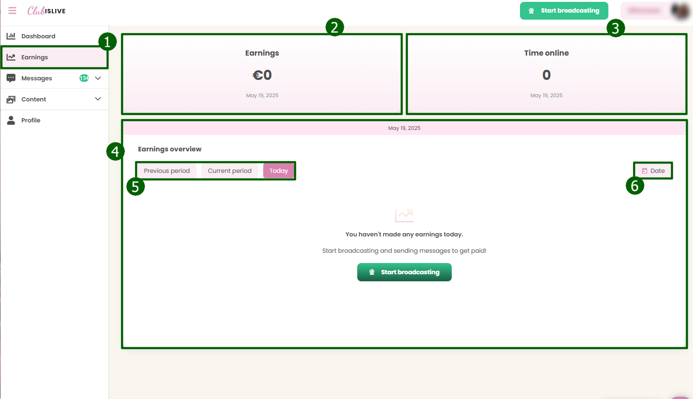The image size is (693, 399).
Task: Go to Dashboard in the sidebar
Action: pos(38,36)
